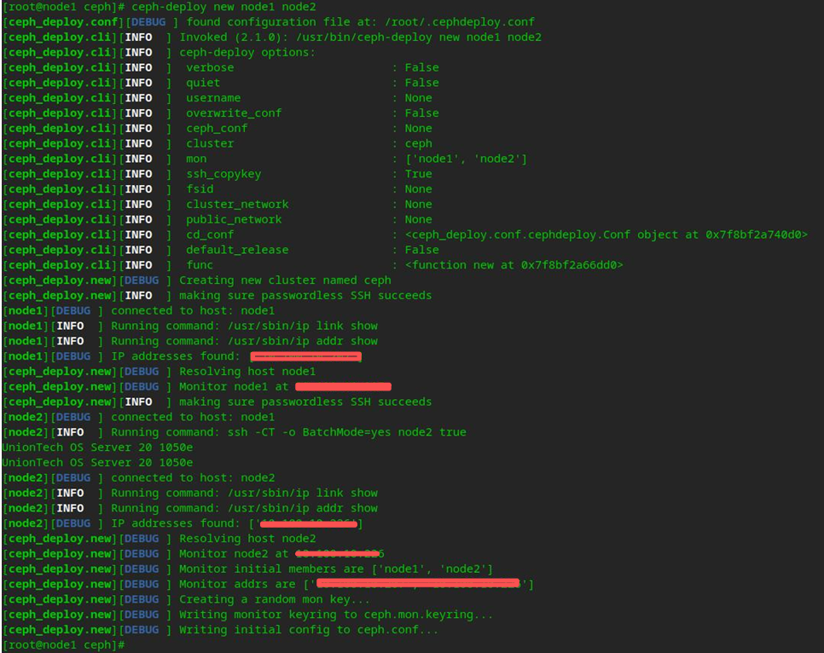Viewport: 824px width, 653px height.
Task: Click the 'cd_conf' option name
Action: (x=210, y=235)
